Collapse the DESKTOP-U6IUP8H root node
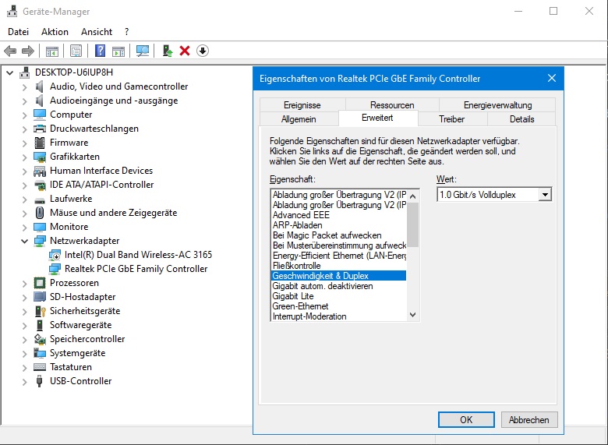608x445 pixels. pyautogui.click(x=9, y=72)
